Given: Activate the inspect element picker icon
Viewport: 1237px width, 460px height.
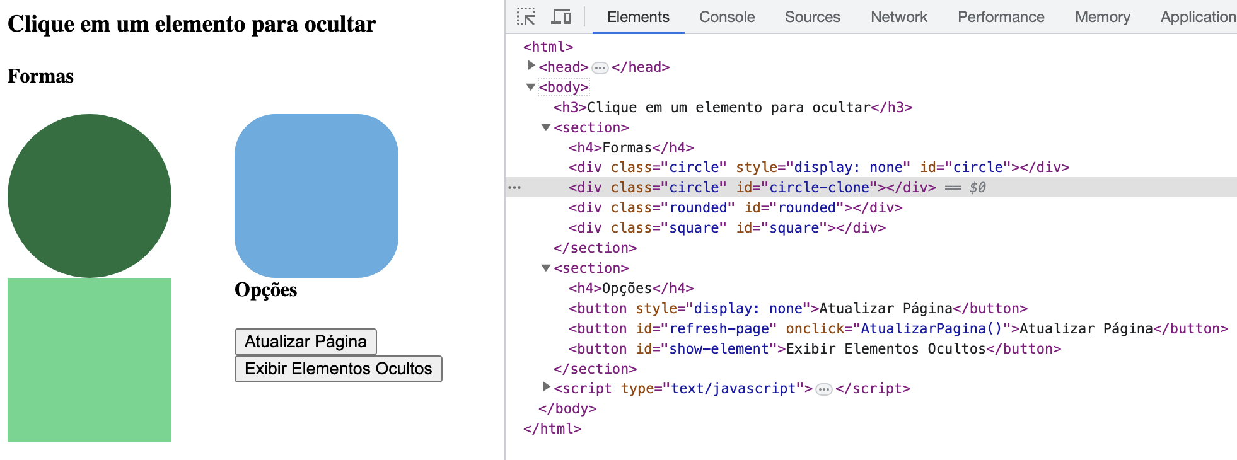Looking at the screenshot, I should (x=526, y=17).
